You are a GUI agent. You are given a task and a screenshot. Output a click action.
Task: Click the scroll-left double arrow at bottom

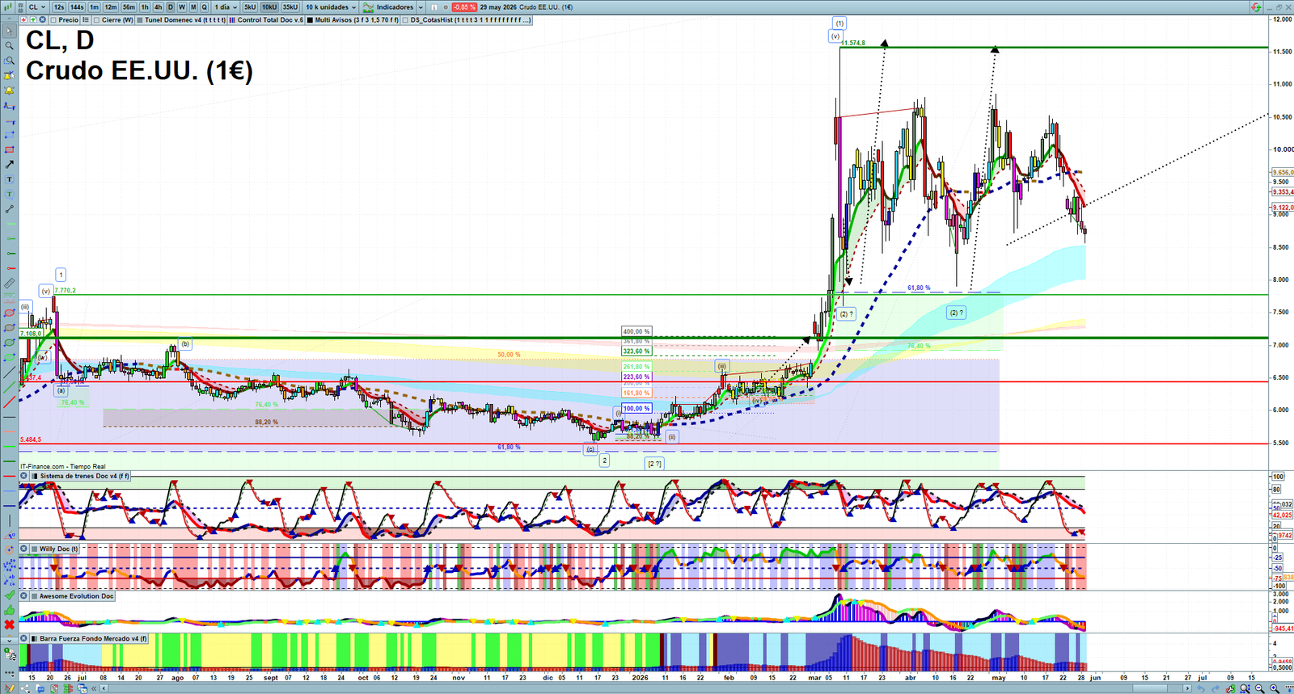click(94, 688)
